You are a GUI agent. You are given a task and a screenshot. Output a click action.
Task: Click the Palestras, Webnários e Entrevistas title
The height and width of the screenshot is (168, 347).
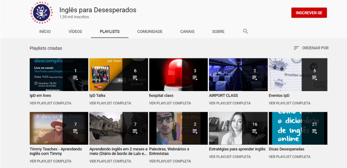(169, 151)
